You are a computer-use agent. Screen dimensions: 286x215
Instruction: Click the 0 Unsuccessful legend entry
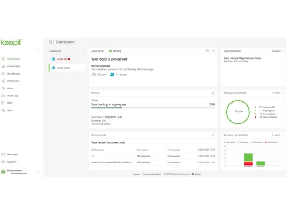coord(266,117)
